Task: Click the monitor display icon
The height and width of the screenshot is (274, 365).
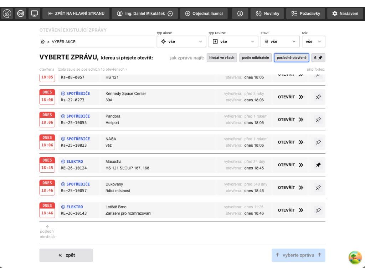Action: (x=34, y=14)
